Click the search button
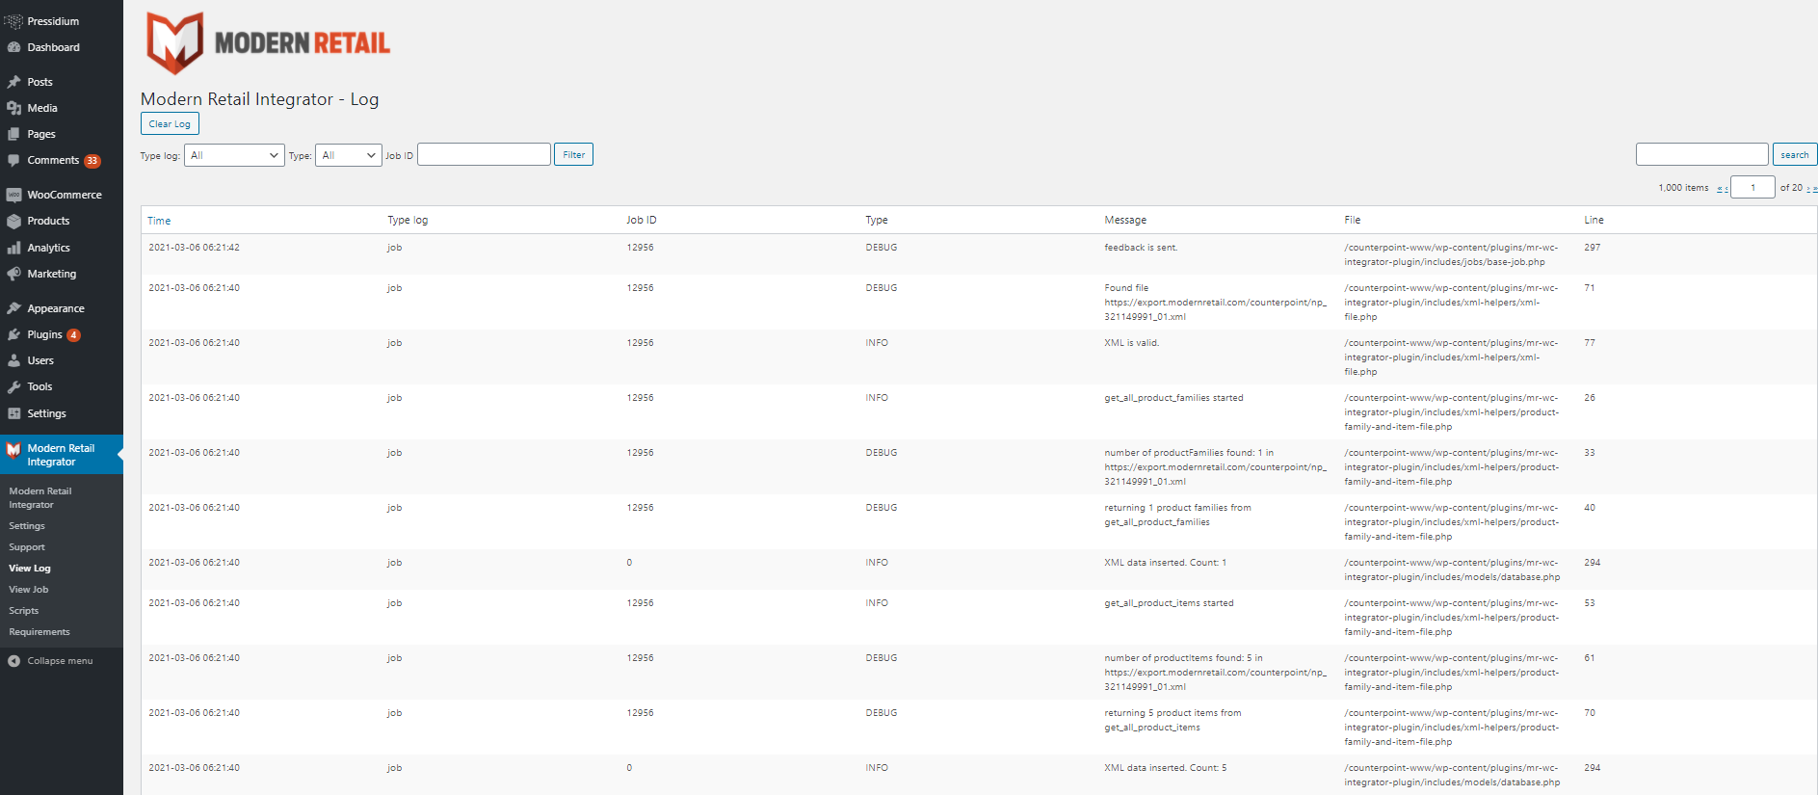Screen dimensions: 1818x795 pyautogui.click(x=1794, y=154)
